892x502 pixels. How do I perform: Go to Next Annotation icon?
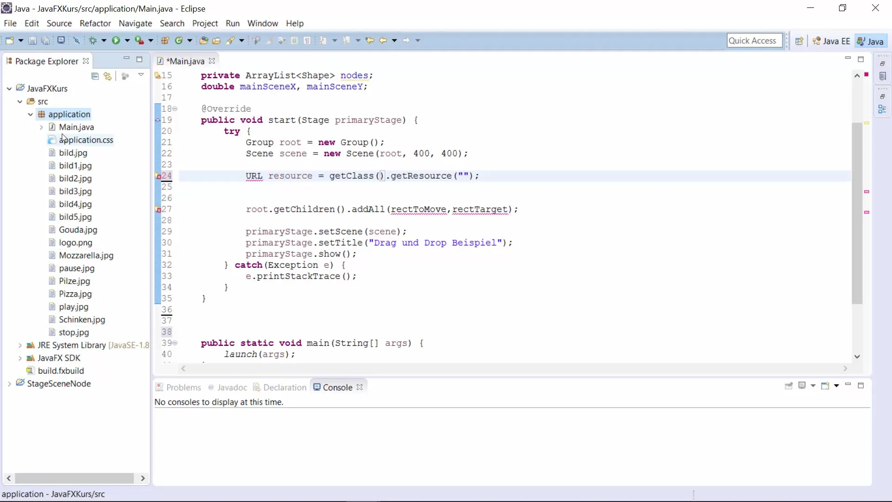click(x=323, y=40)
